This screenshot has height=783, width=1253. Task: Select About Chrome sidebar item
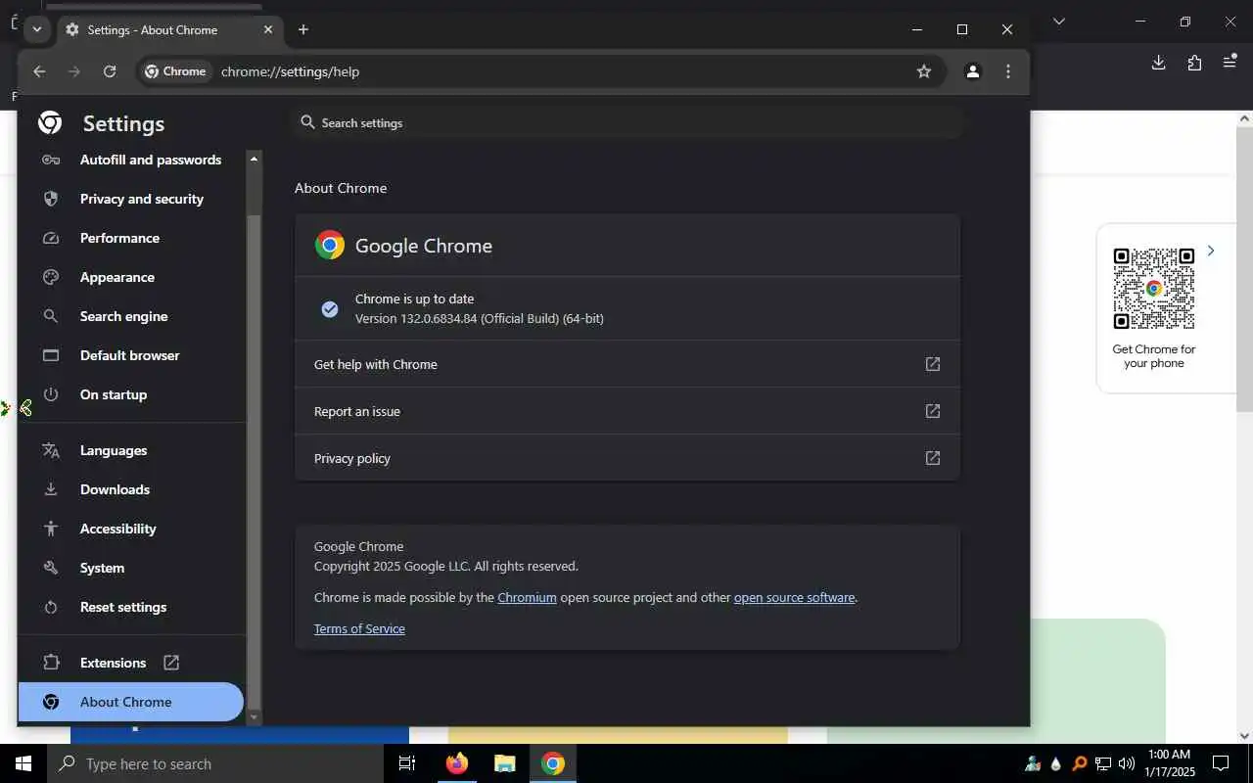point(130,702)
